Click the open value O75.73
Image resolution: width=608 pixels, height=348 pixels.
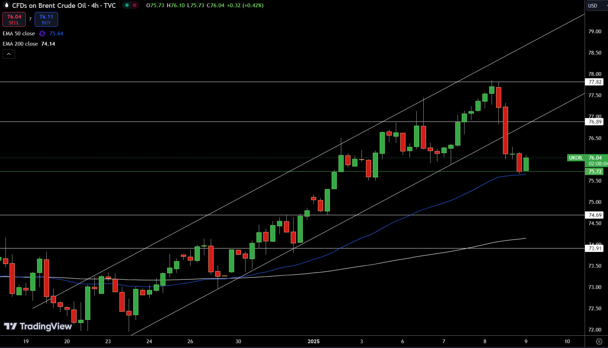pyautogui.click(x=155, y=5)
